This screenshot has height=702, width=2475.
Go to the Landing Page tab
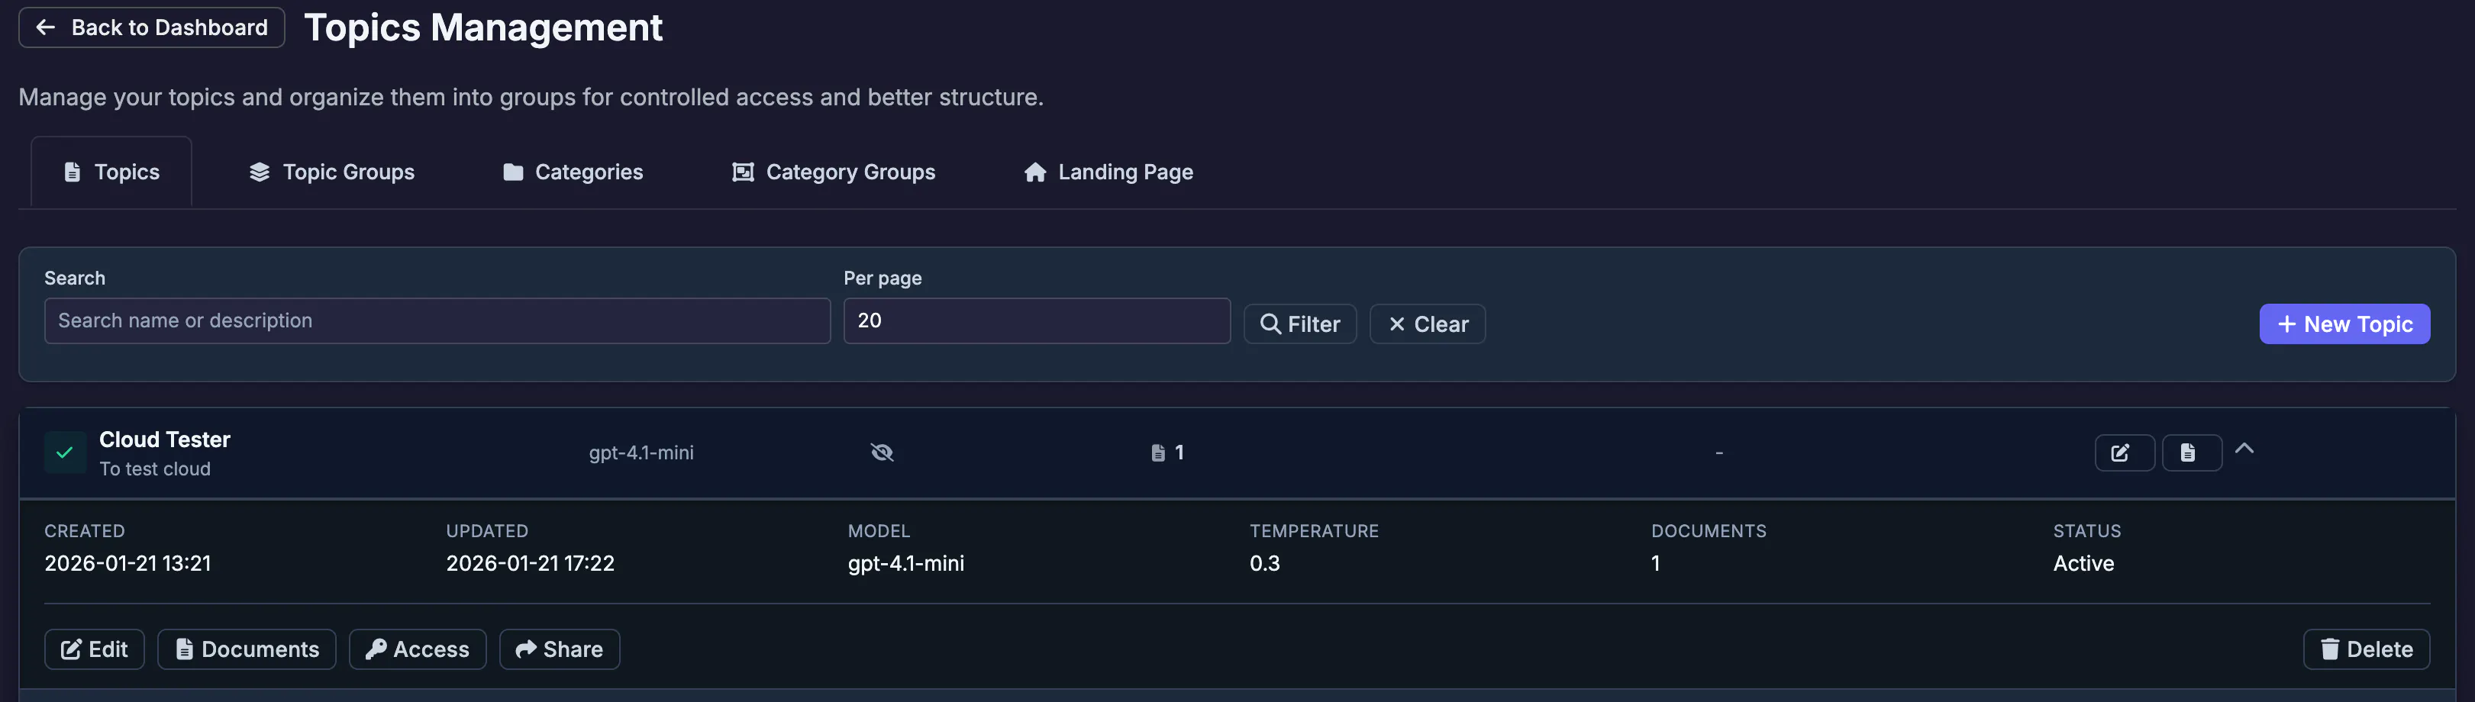[1108, 172]
